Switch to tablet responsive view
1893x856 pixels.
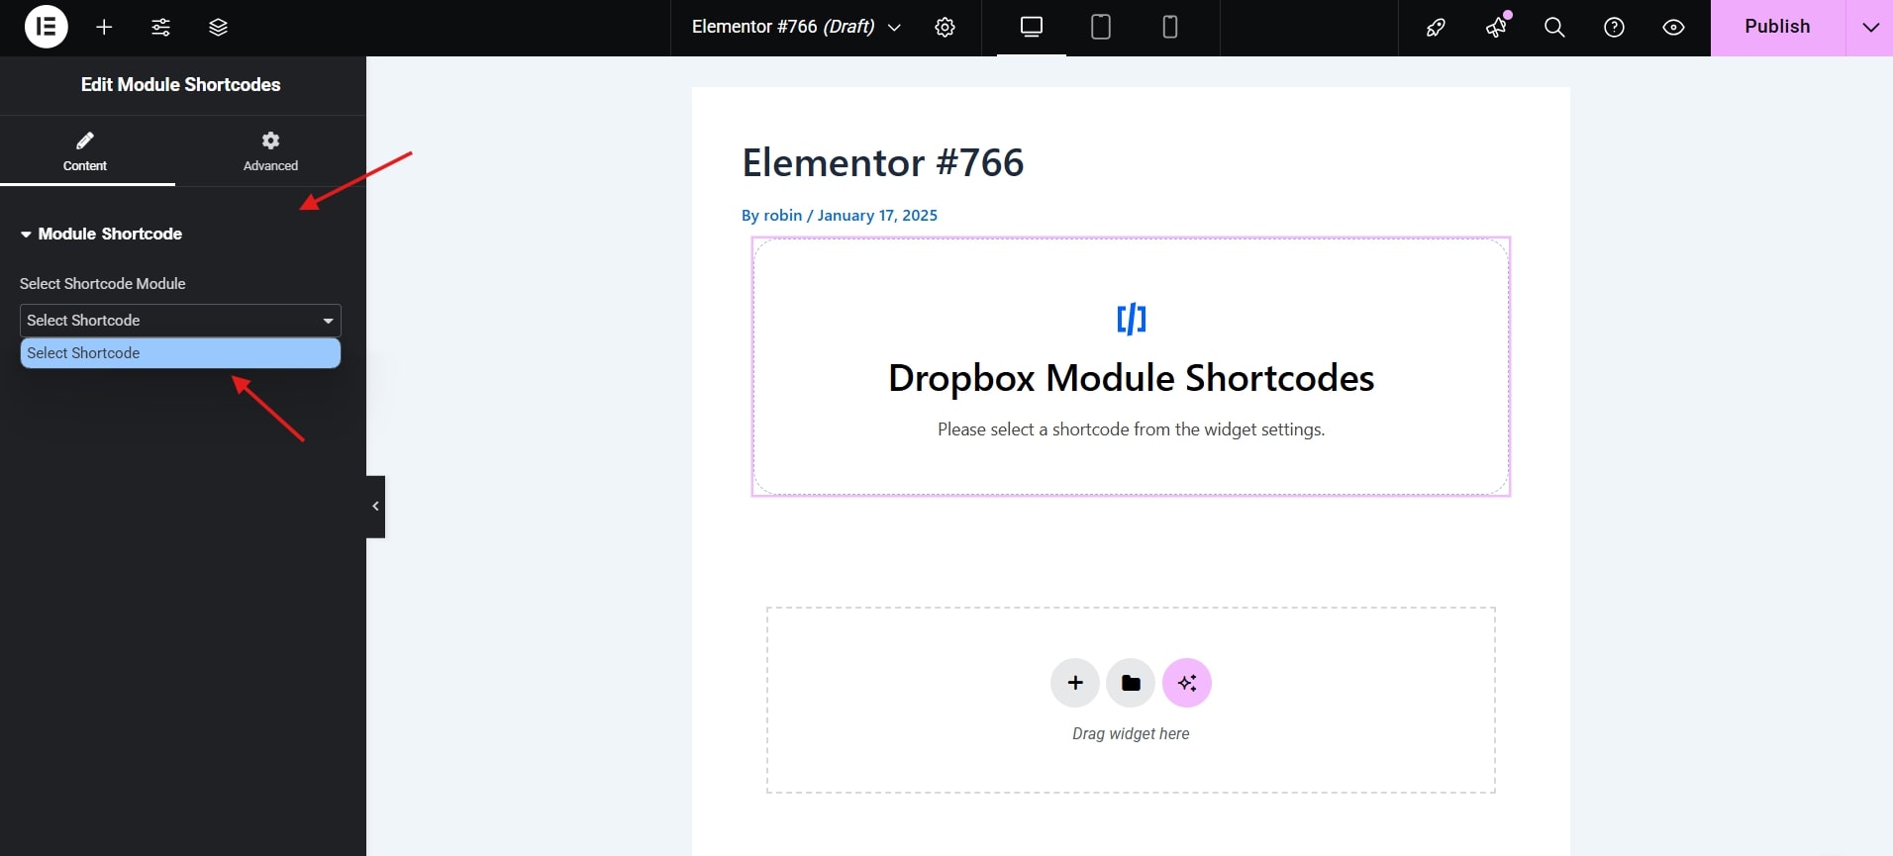1101,28
